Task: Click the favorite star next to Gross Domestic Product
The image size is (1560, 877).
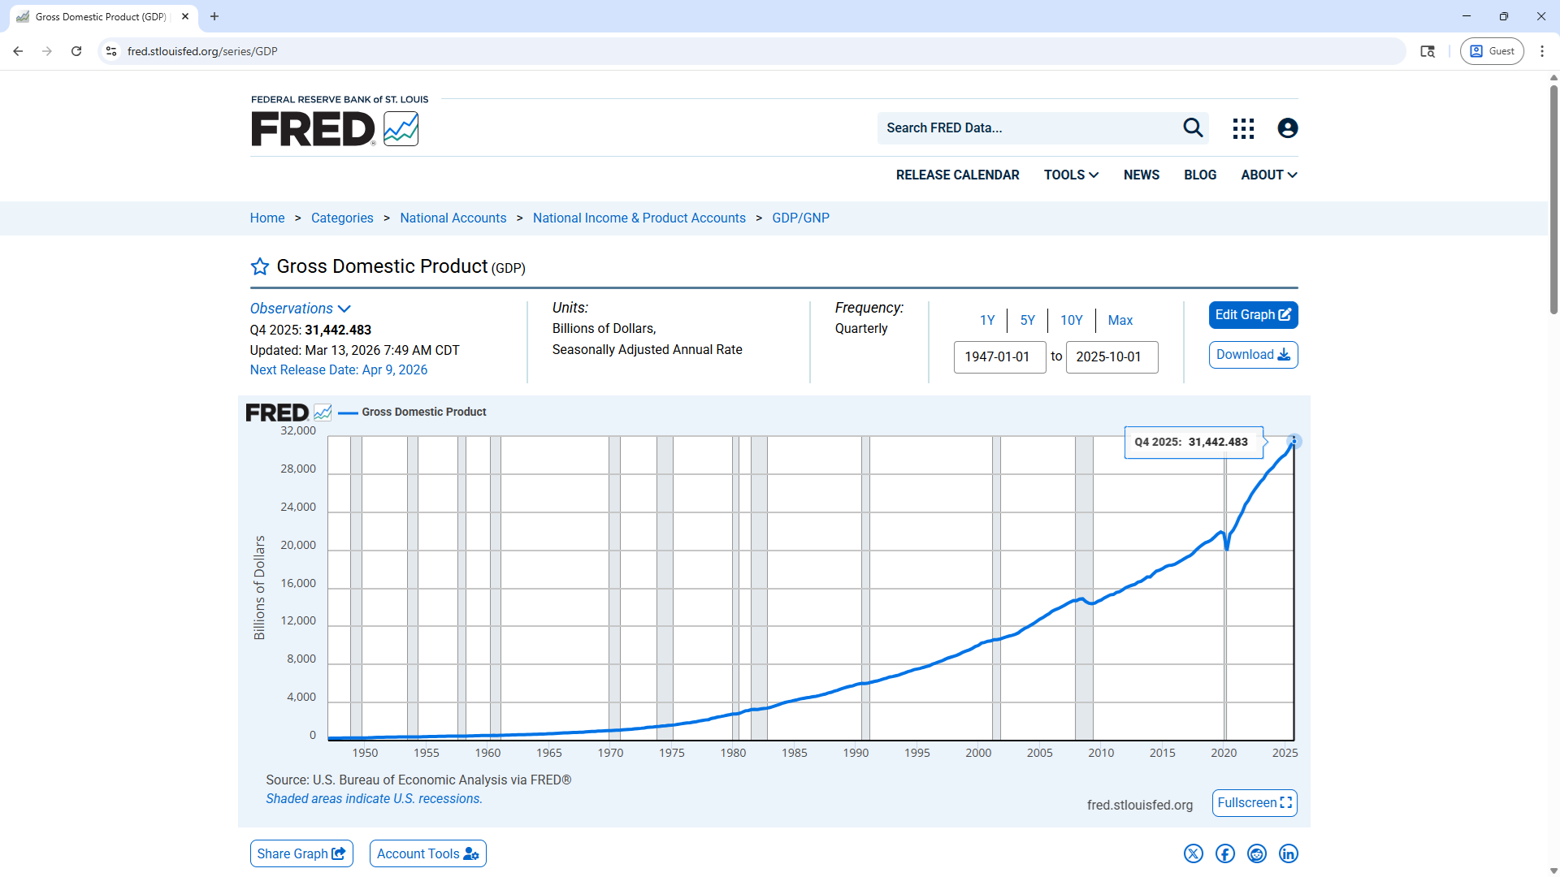Action: click(259, 267)
